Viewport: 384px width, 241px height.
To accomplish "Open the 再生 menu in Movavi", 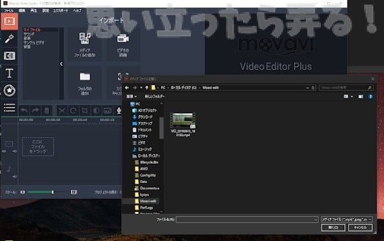I will [34, 11].
